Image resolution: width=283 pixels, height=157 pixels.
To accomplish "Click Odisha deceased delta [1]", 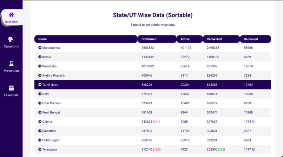I will (254, 122).
